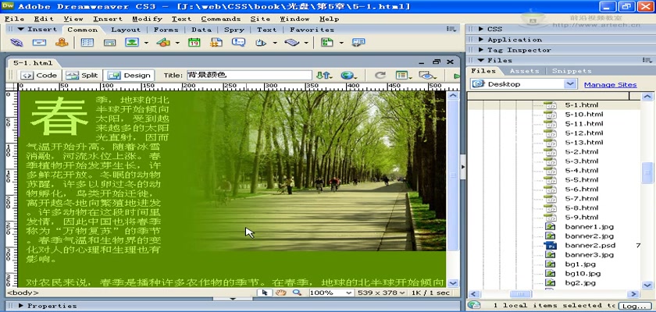The width and height of the screenshot is (656, 312).
Task: Switch to the Layout insert tab
Action: [x=126, y=30]
